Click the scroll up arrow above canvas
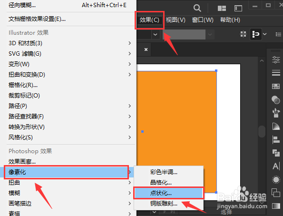The height and width of the screenshot is (216, 283). point(262,61)
